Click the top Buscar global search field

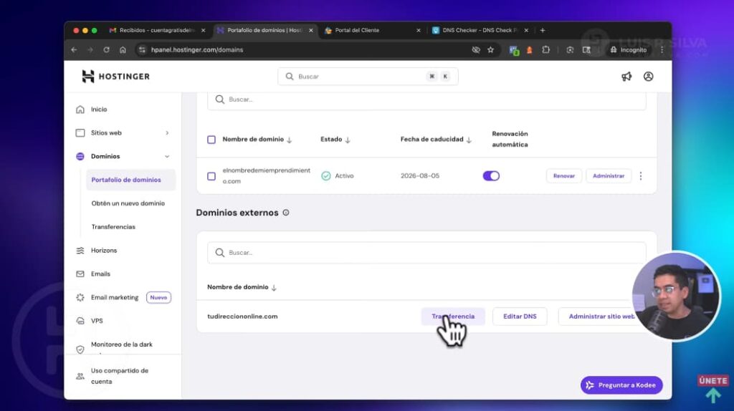tap(368, 76)
